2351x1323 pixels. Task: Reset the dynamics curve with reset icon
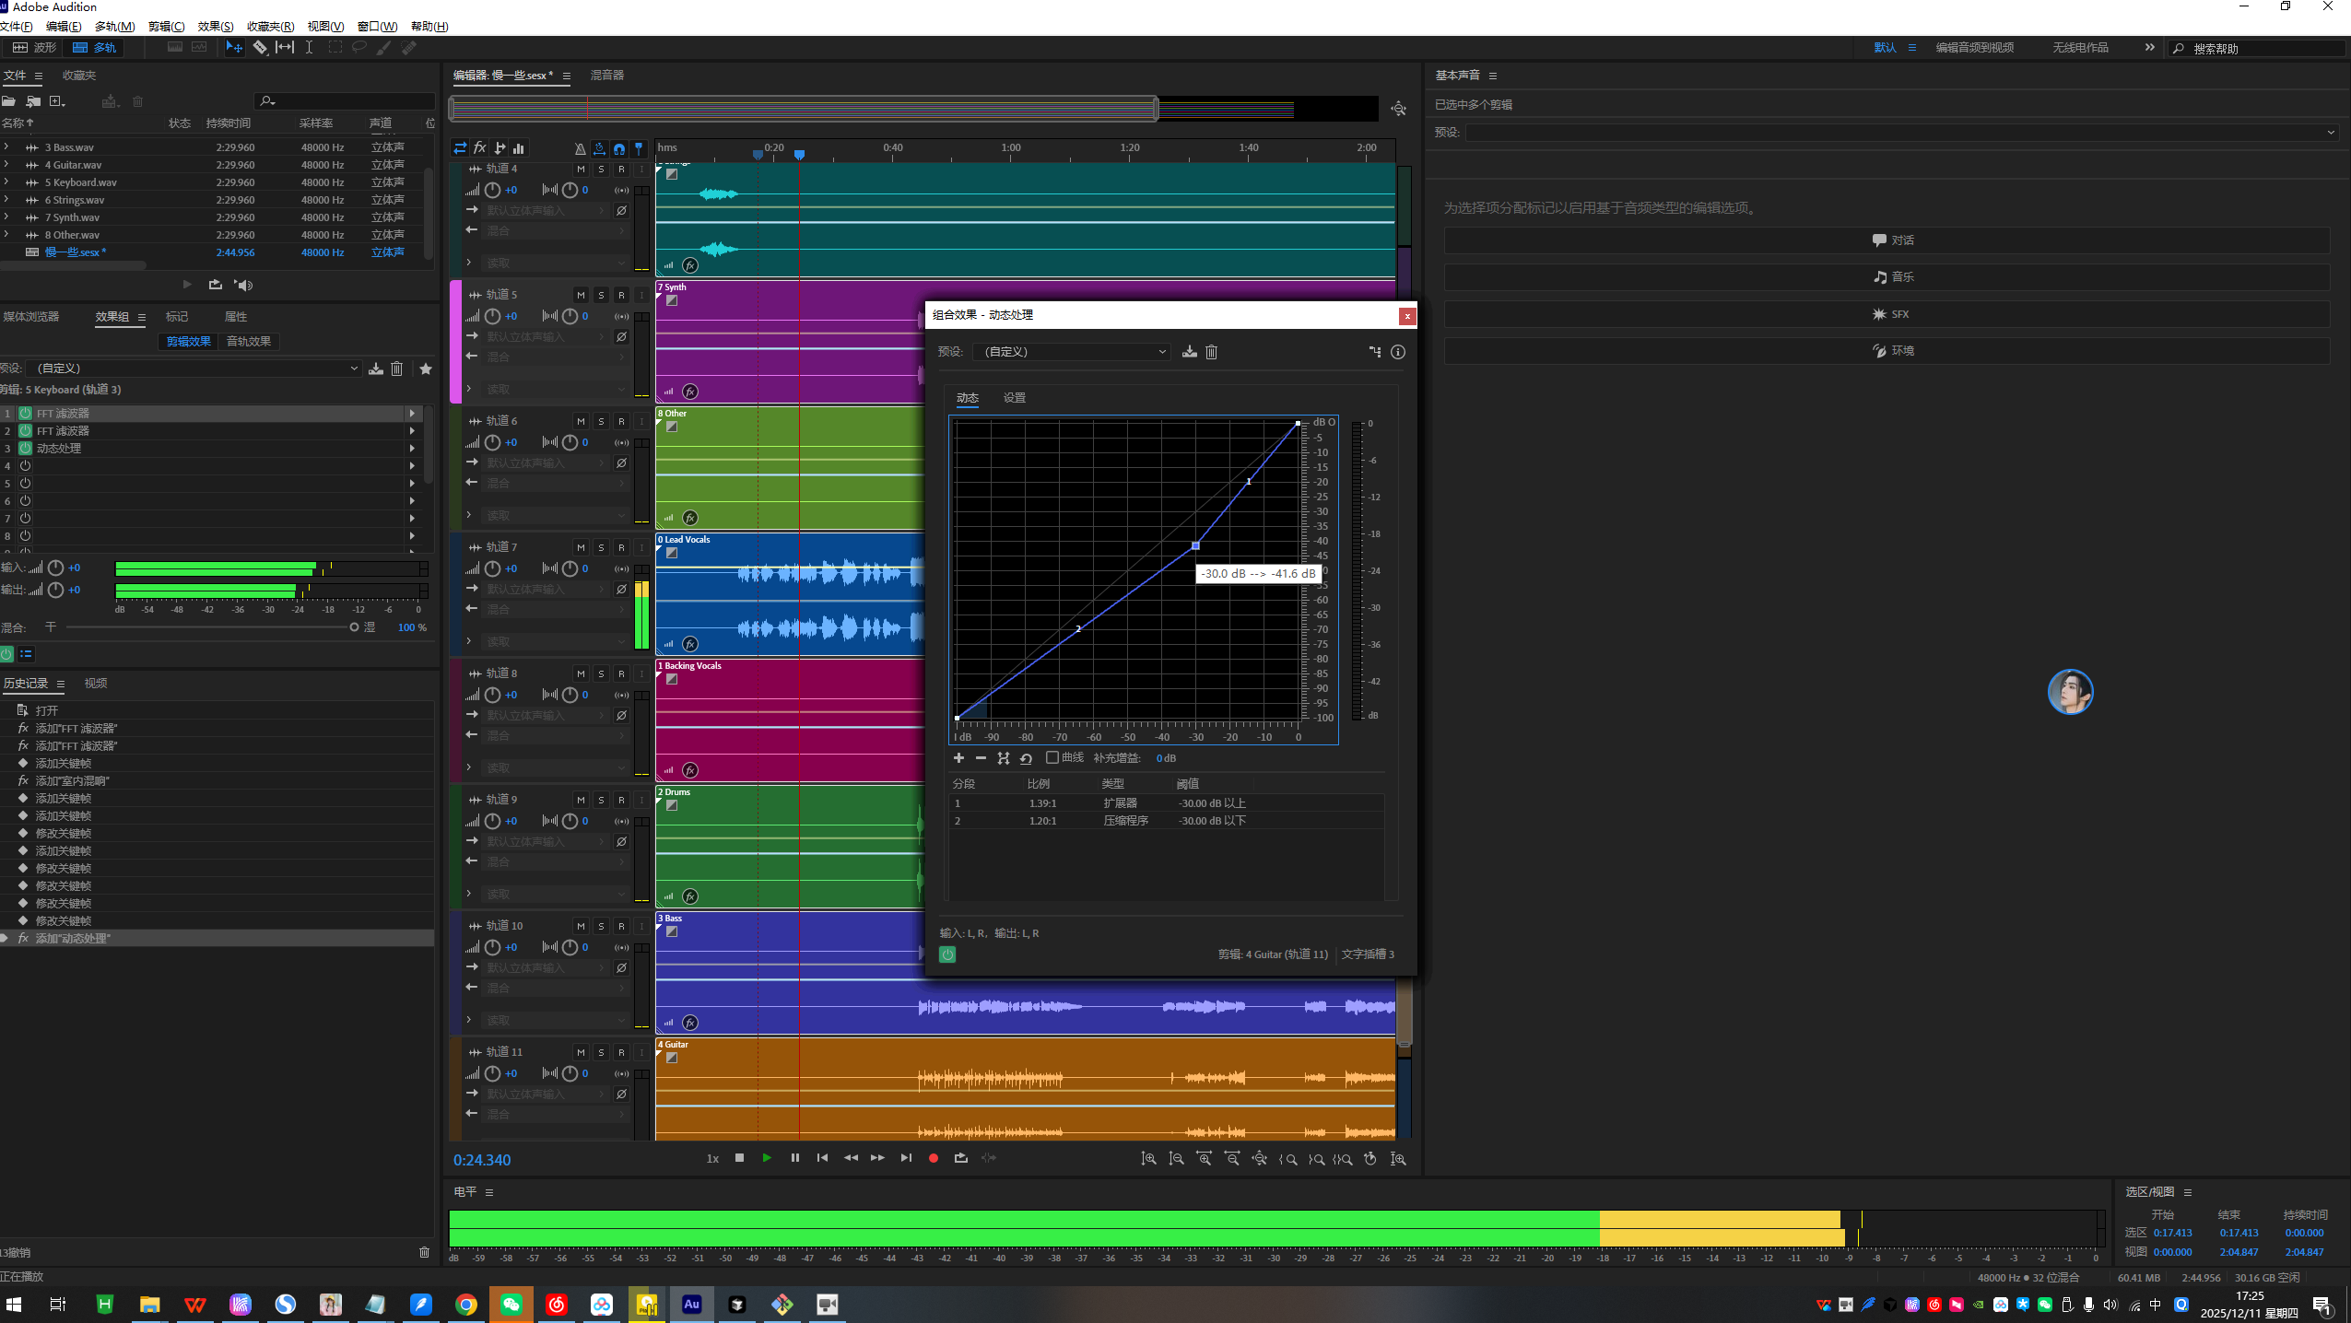click(x=1026, y=758)
